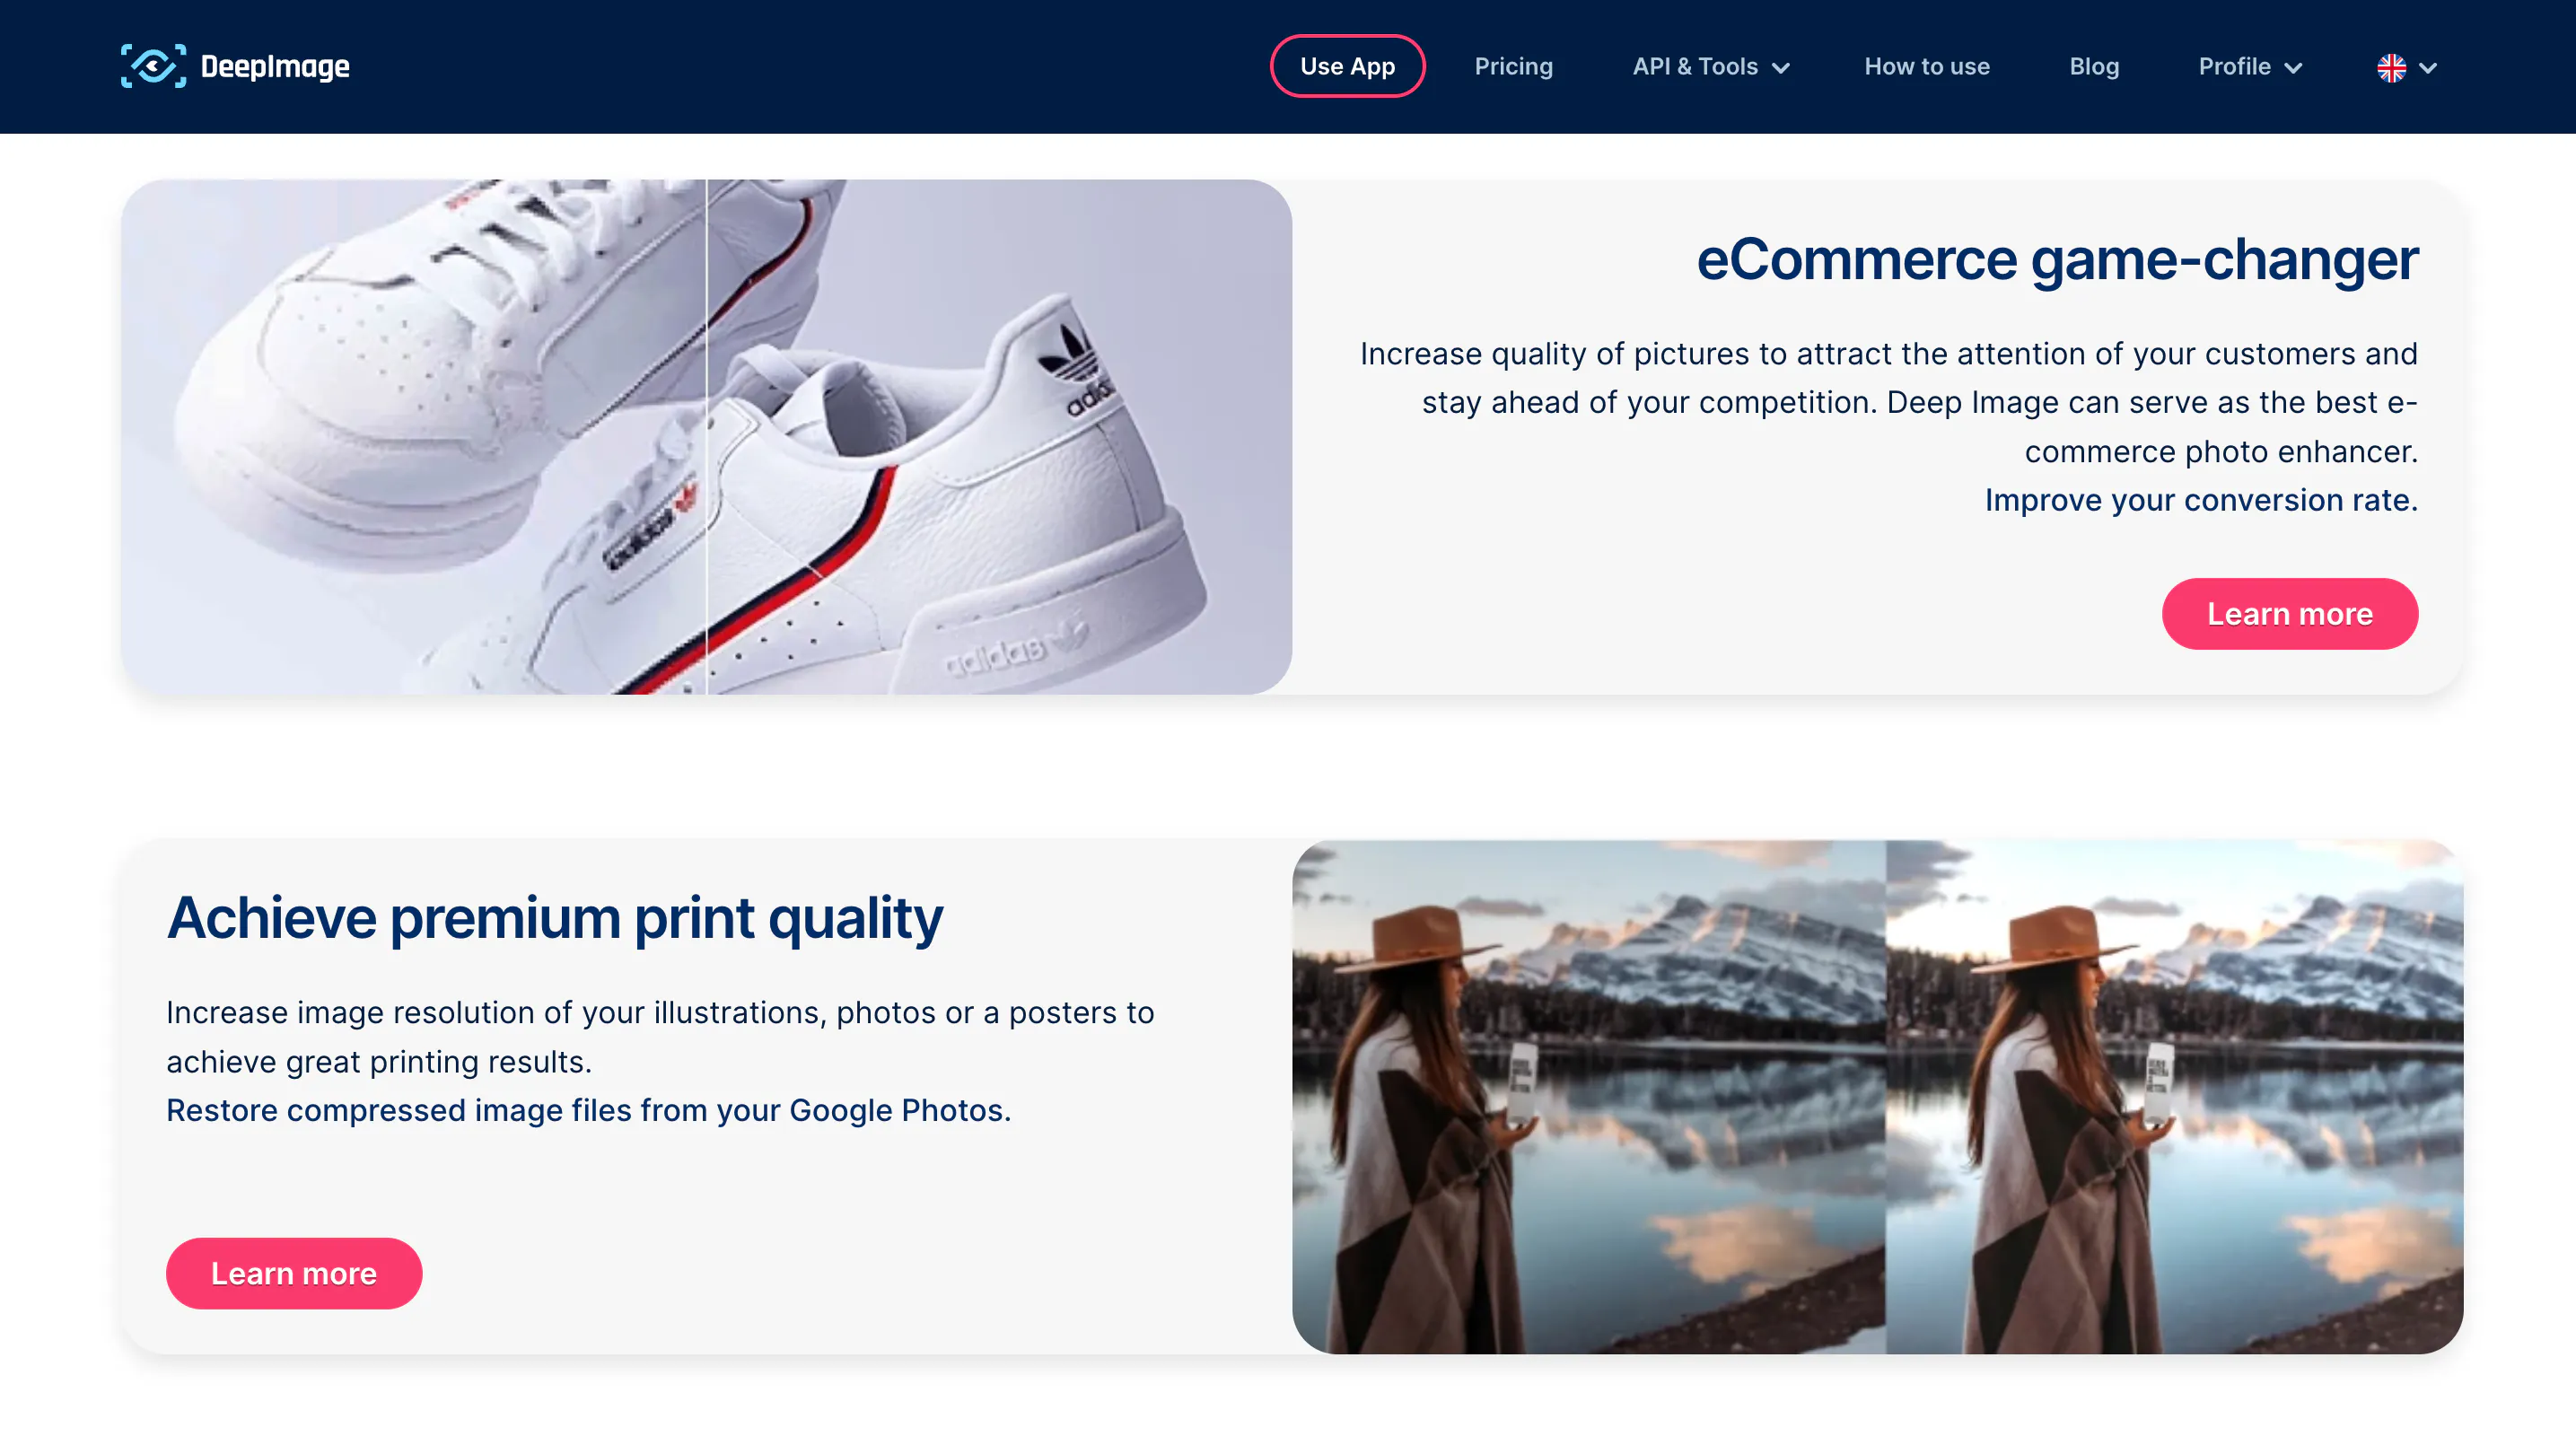Viewport: 2576px width, 1445px height.
Task: Open language selector chevron
Action: pos(2428,68)
